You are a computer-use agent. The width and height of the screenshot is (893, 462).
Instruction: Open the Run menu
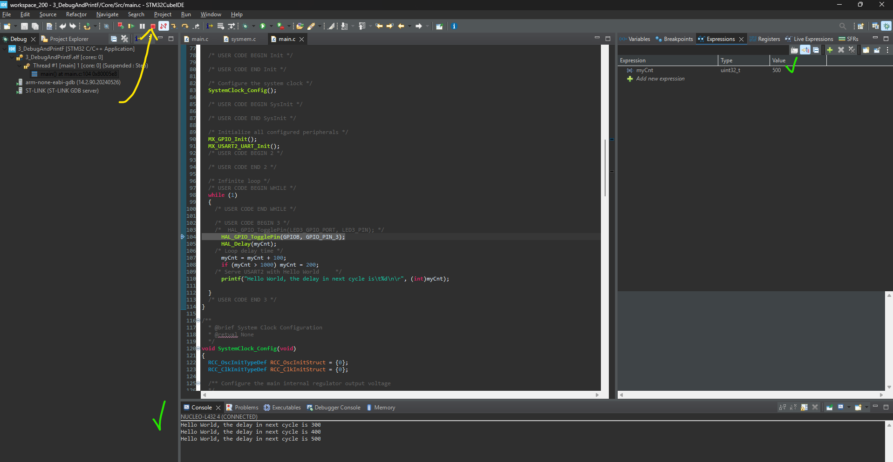click(186, 14)
